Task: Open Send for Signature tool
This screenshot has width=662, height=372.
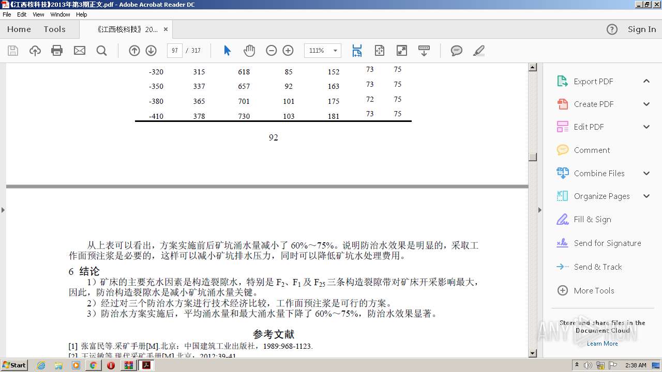Action: (607, 243)
